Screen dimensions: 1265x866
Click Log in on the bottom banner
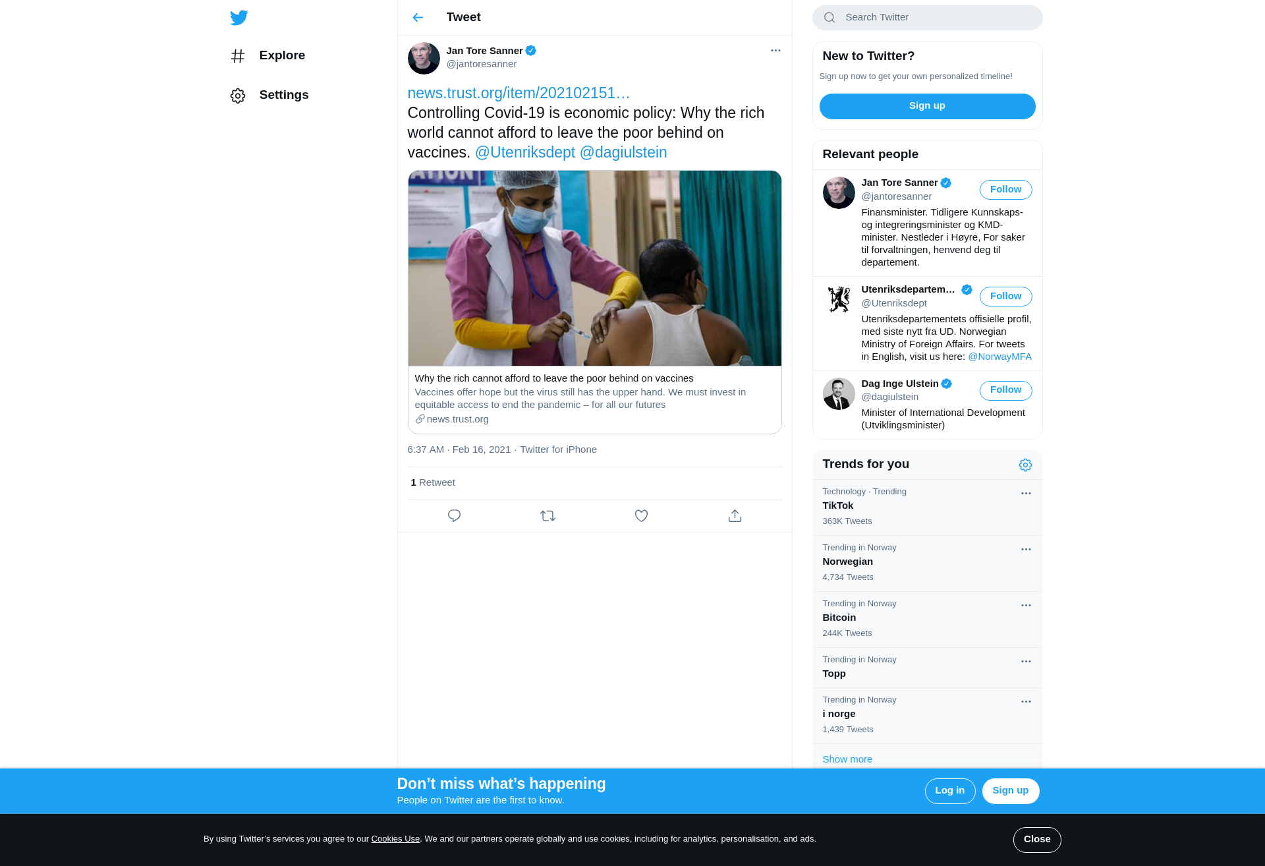click(x=949, y=791)
